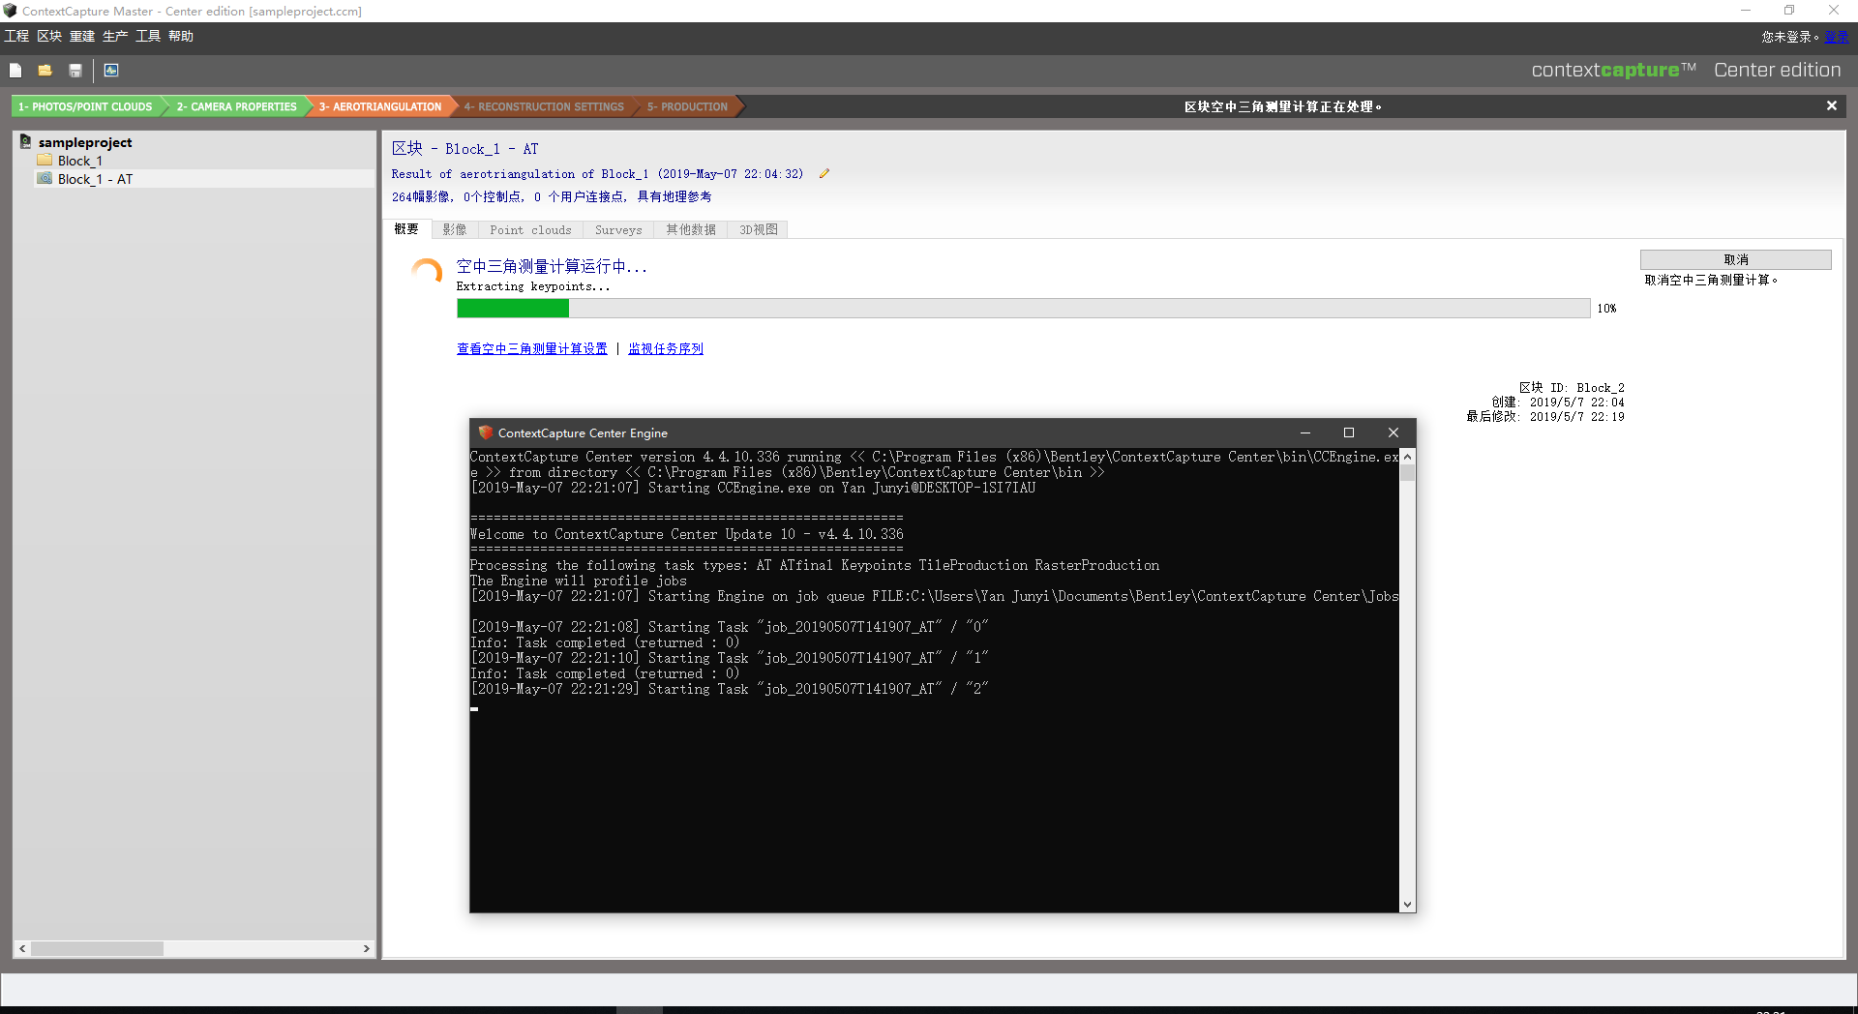
Task: Open the 监视任务序列 link
Action: [x=666, y=348]
